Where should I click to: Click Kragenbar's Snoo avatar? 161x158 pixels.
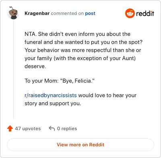pyautogui.click(x=13, y=13)
